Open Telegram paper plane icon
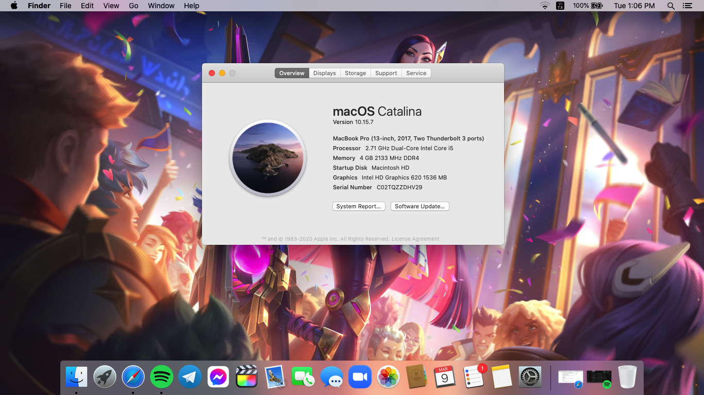 (190, 377)
